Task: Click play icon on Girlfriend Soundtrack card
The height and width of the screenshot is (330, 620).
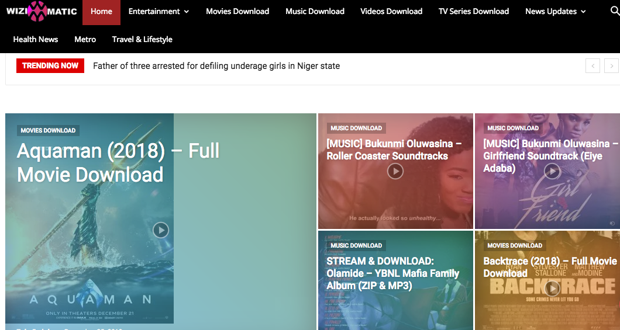Action: [x=552, y=171]
